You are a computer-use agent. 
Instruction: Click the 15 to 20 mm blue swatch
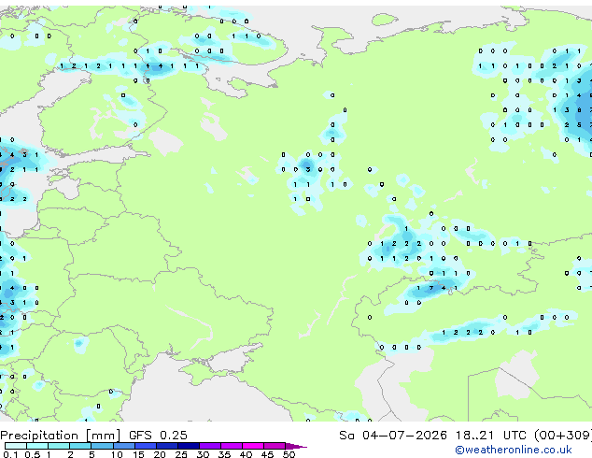[x=146, y=446]
